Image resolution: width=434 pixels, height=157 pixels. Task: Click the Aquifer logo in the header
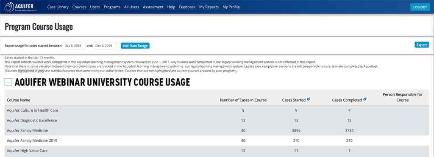(x=21, y=7)
